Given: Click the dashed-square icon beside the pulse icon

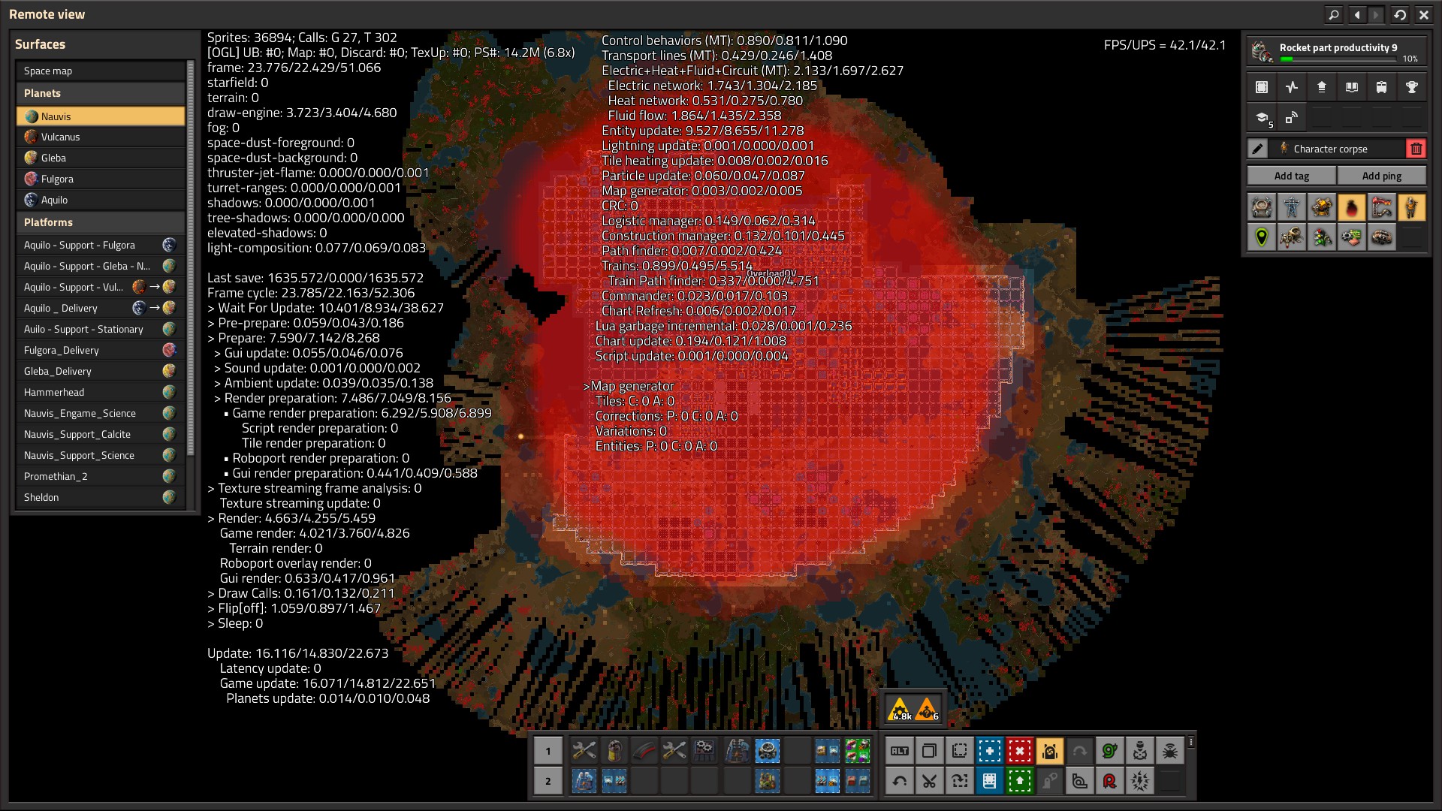Looking at the screenshot, I should point(1262,87).
